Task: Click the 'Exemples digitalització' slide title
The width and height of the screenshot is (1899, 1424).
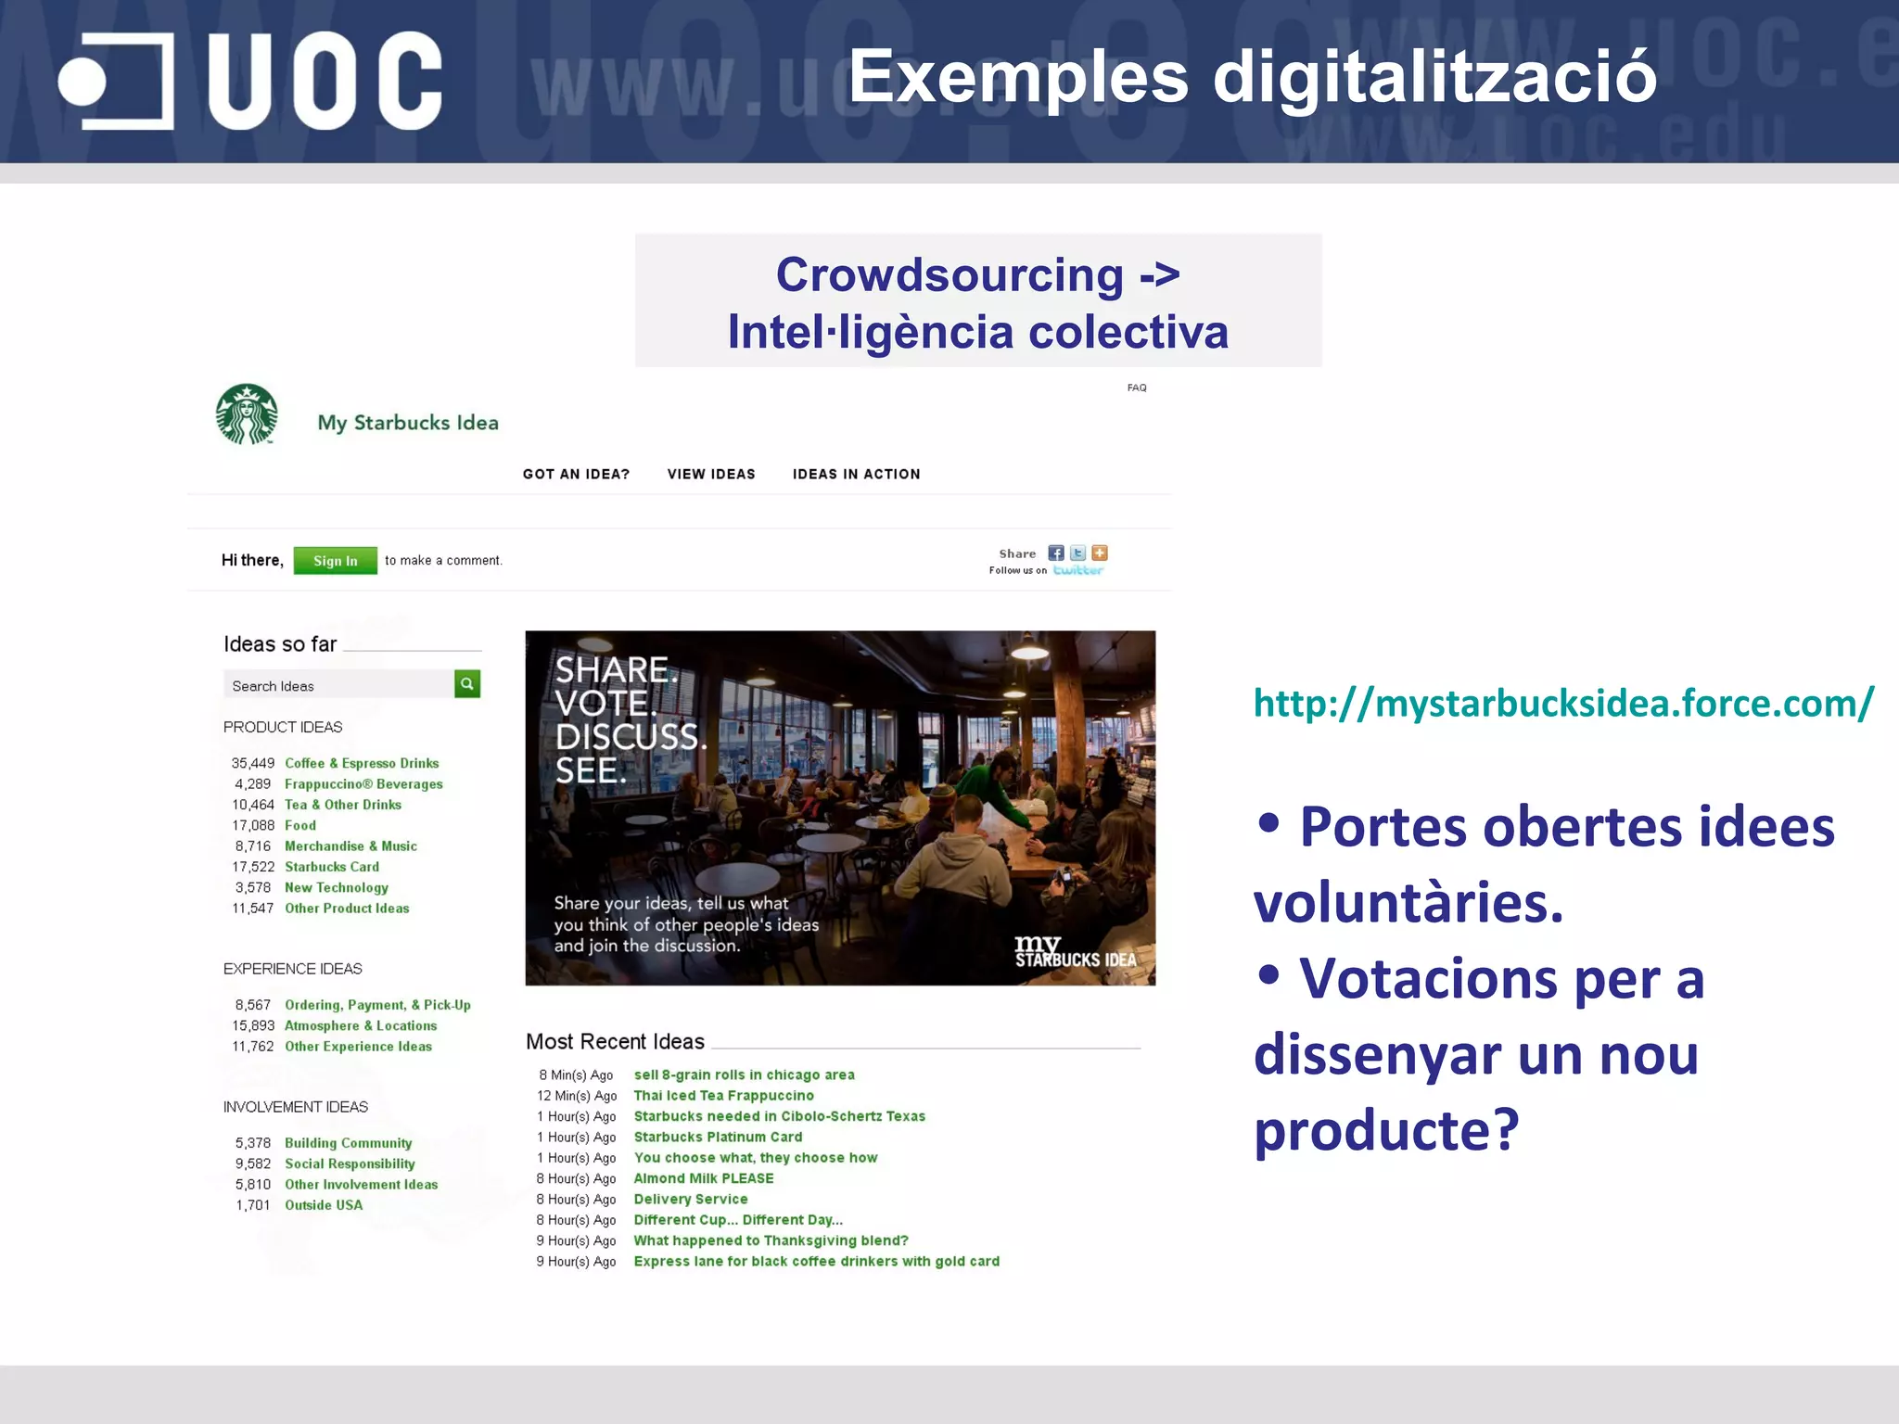Action: 1253,76
